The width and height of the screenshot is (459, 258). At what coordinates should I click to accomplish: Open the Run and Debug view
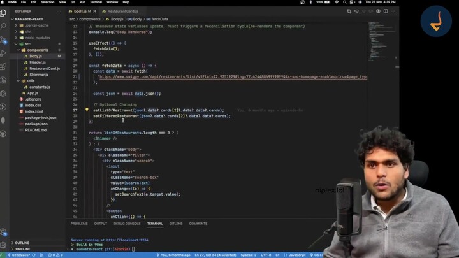click(x=3, y=54)
